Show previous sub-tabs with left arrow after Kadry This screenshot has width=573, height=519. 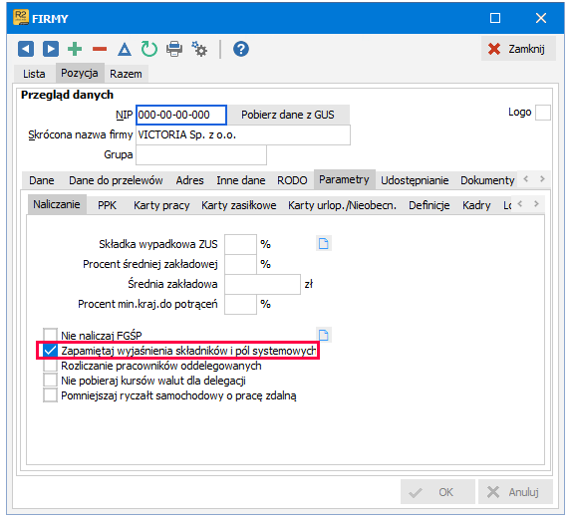[x=520, y=204]
